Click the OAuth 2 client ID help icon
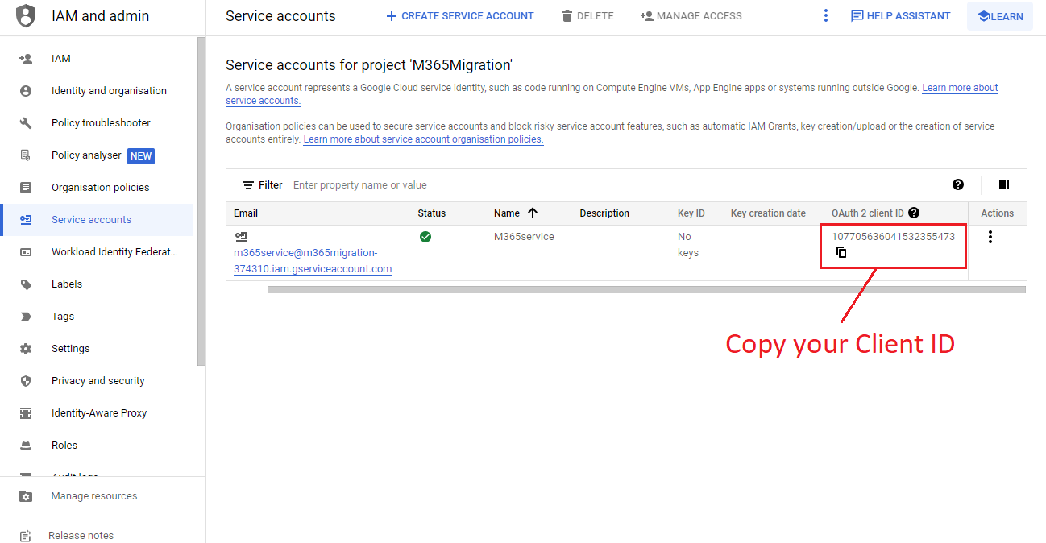 914,213
